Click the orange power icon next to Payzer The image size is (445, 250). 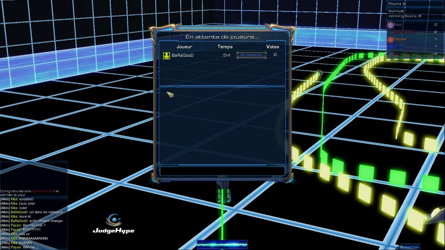click(390, 39)
